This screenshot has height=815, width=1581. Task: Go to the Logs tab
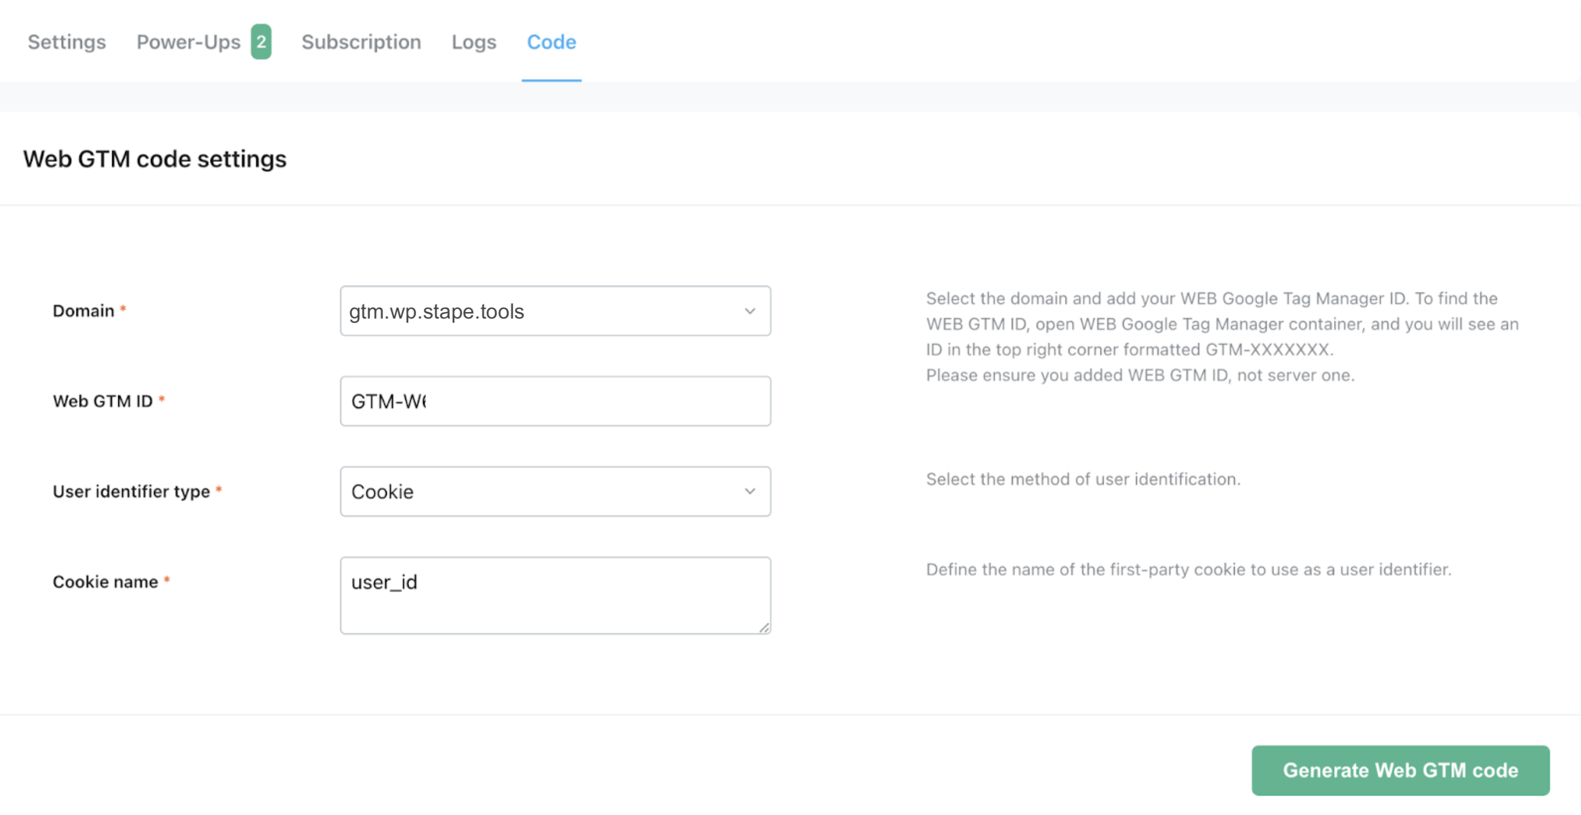[474, 42]
